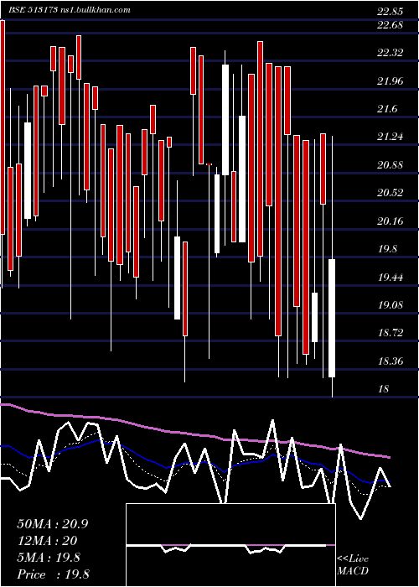Click the Price : 19.8 readout
The height and width of the screenshot is (587, 419).
pos(53,574)
